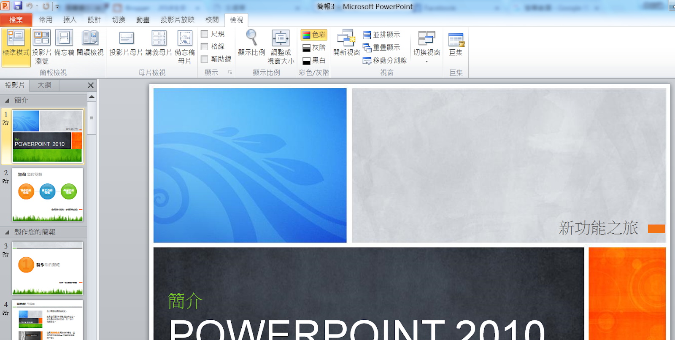The height and width of the screenshot is (340, 675).
Task: Open the 插入 Insert tab
Action: (x=70, y=20)
